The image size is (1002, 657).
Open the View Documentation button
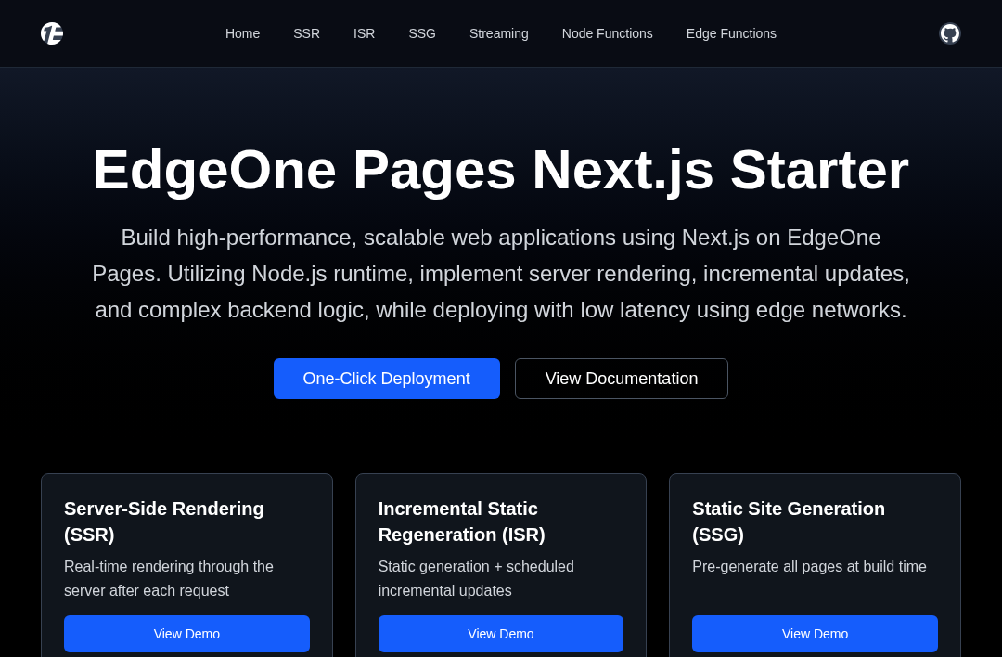click(621, 379)
